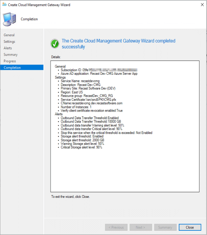Select the highlighted Completion step

click(x=12, y=67)
